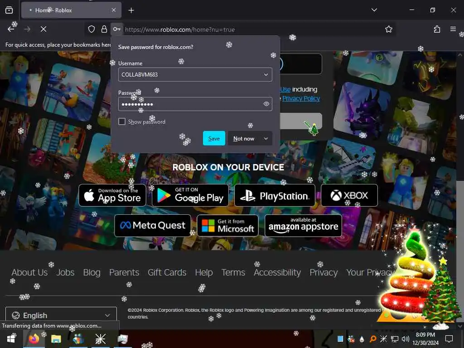
Task: Click the PlayStation badge
Action: click(275, 195)
